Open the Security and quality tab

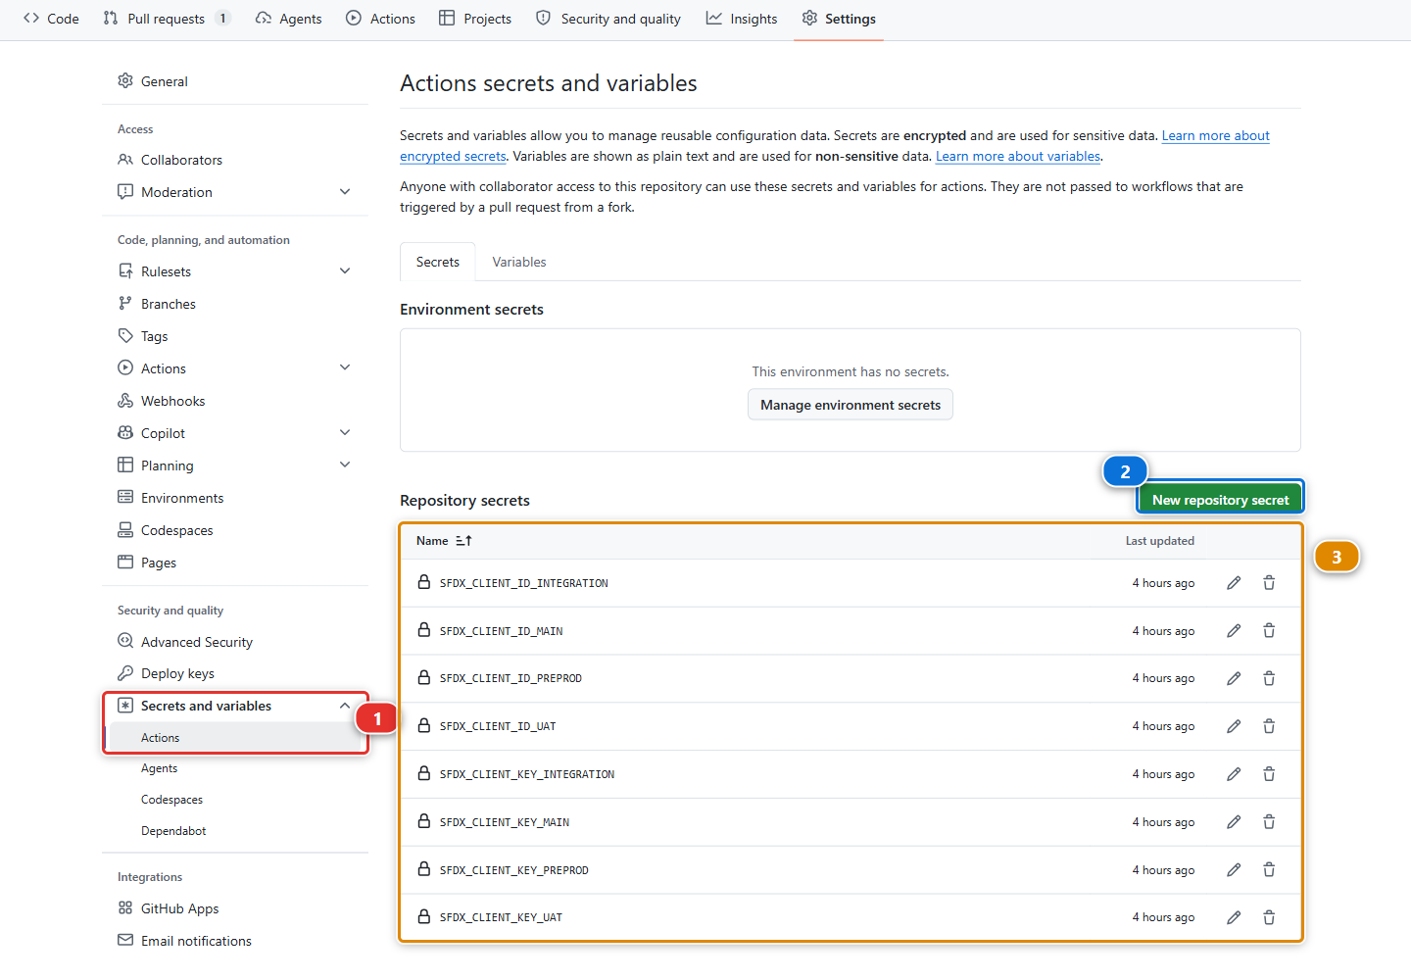click(608, 19)
